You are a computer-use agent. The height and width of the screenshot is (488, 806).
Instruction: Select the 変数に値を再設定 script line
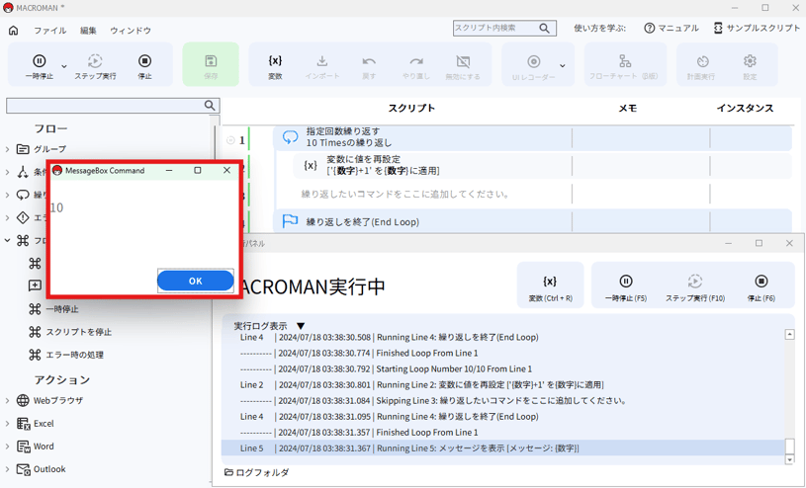[x=542, y=165]
